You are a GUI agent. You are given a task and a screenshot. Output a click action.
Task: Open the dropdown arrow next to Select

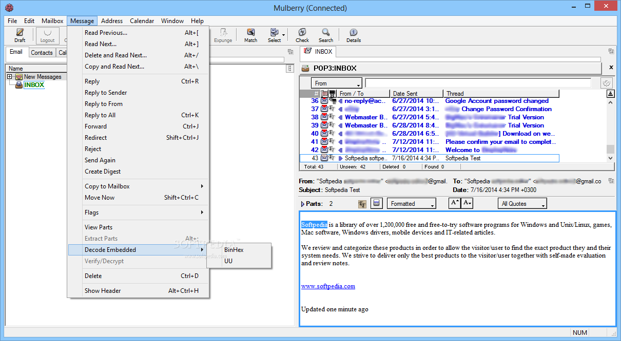pos(284,35)
